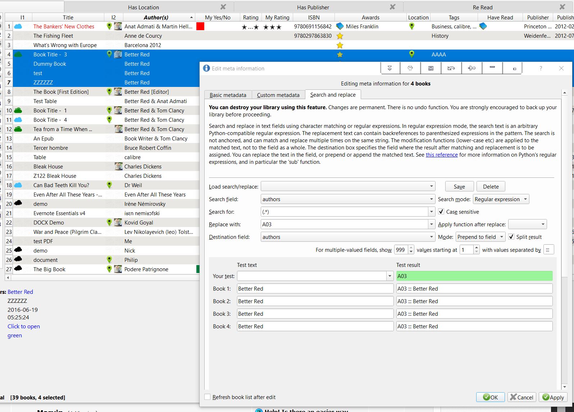Click the wrench icon in dialog title bar
The image size is (574, 412).
coord(410,68)
